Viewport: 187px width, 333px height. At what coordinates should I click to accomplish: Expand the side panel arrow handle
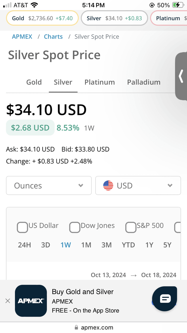181,76
